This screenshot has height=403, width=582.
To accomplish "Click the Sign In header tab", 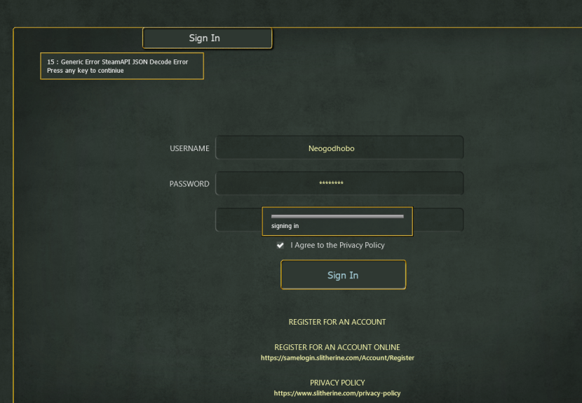I will [207, 38].
